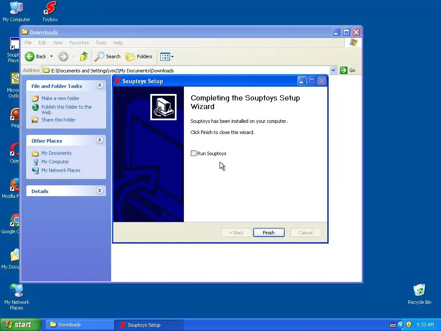The height and width of the screenshot is (331, 441).
Task: Click the Souptoys Setup title bar icon
Action: 118,81
